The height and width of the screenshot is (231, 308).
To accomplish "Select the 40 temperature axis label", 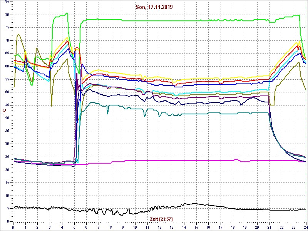I will pyautogui.click(x=7, y=118).
